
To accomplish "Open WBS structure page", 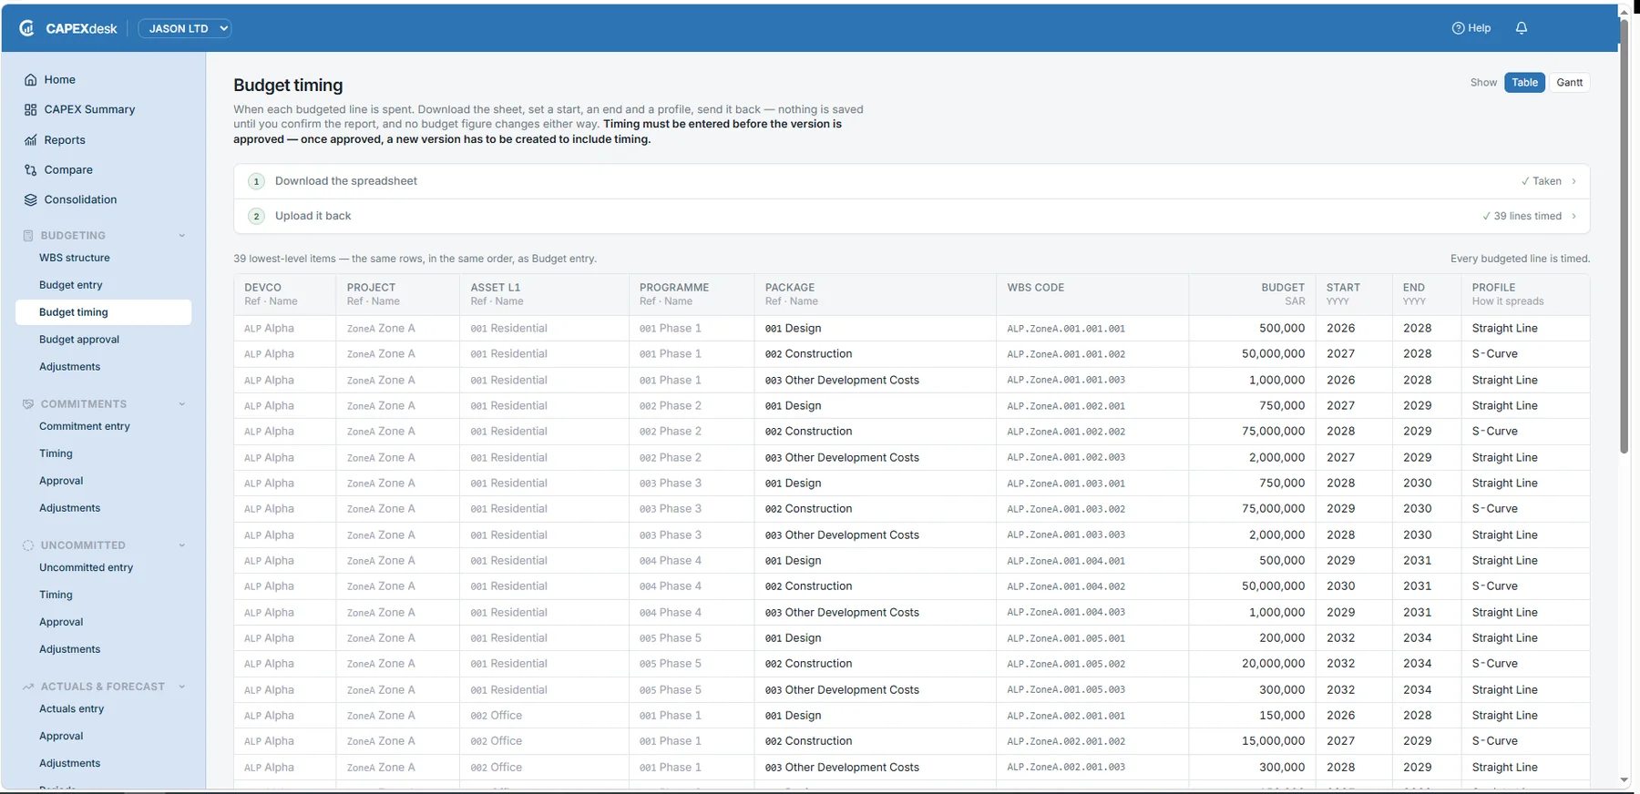I will pos(74,259).
